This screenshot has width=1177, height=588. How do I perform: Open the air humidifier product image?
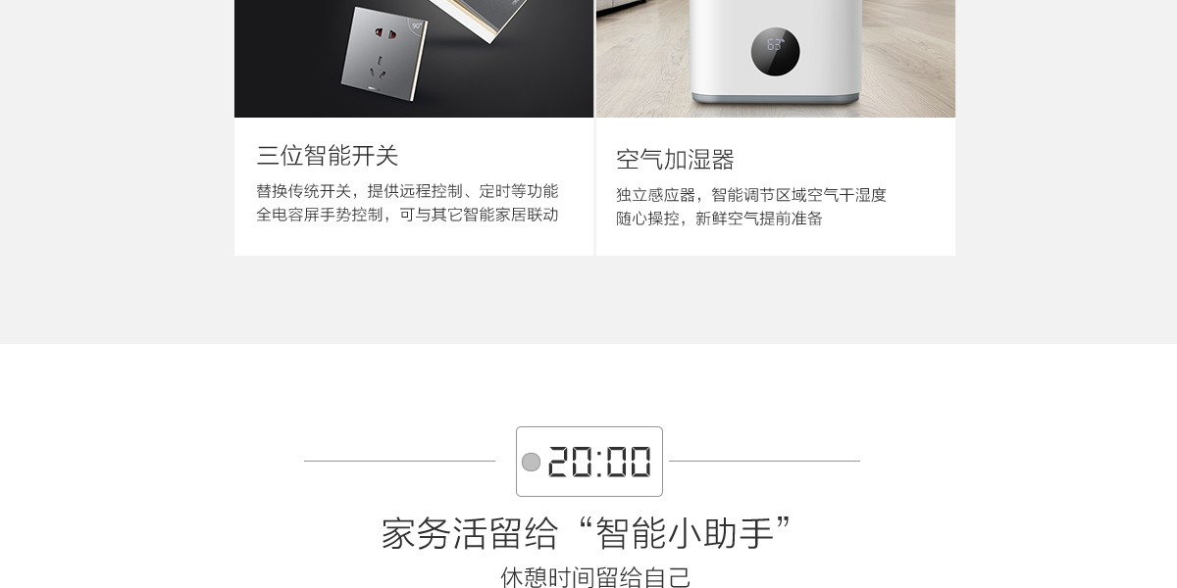[776, 59]
